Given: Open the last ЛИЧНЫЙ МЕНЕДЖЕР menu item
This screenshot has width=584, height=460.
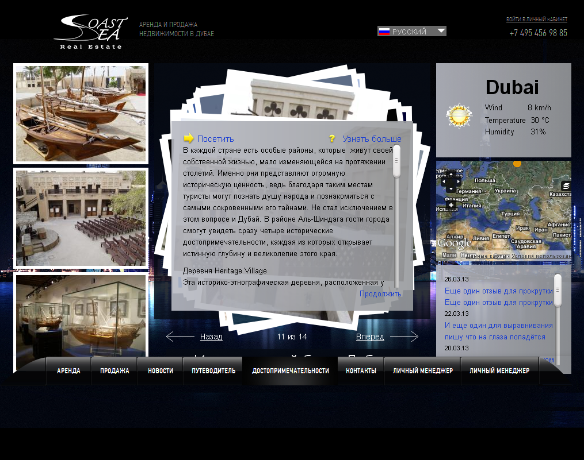Looking at the screenshot, I should tap(499, 371).
